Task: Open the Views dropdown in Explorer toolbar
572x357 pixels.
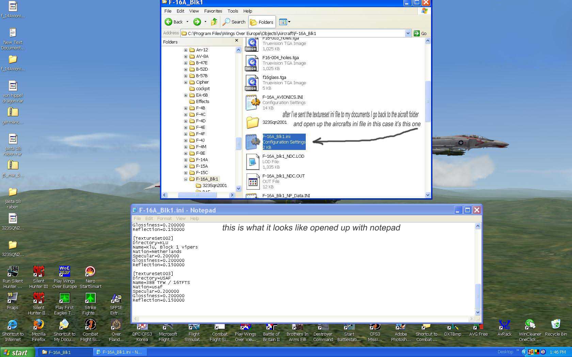Action: 285,22
